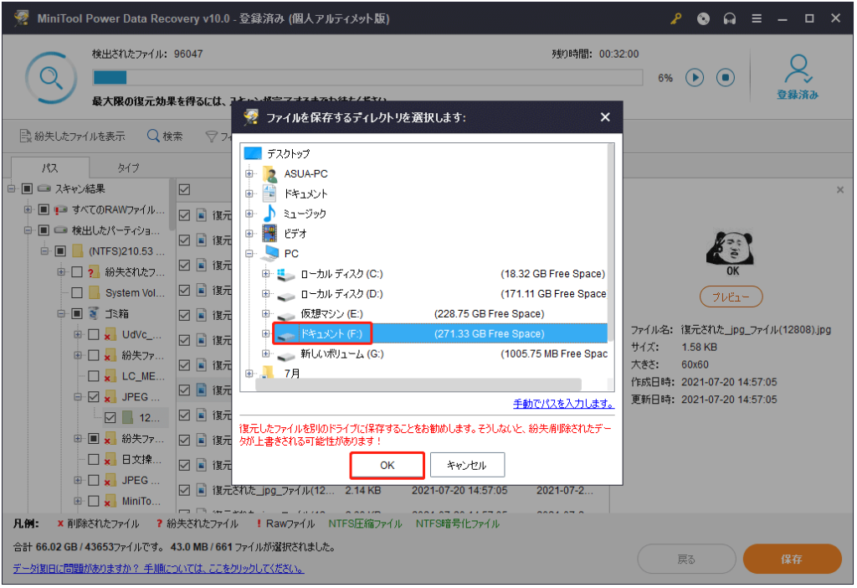857x588 pixels.
Task: Close the directory selection dialog
Action: (605, 117)
